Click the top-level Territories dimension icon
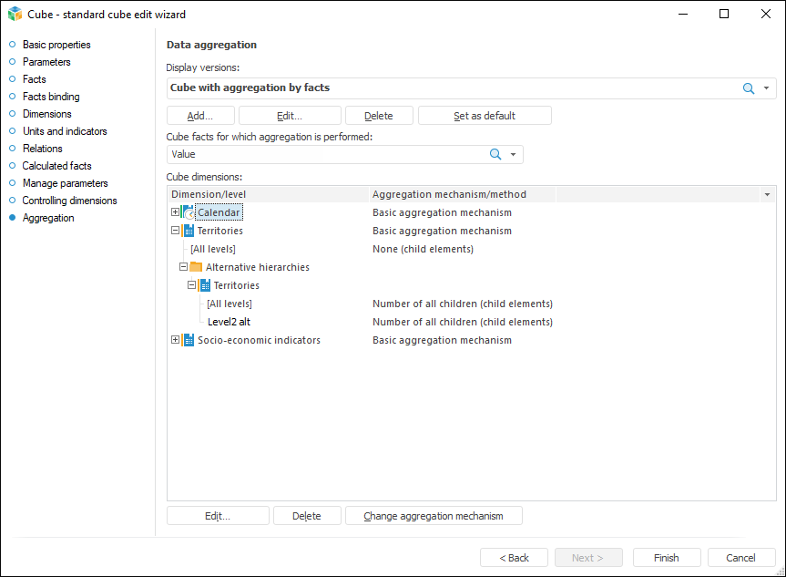 tap(189, 231)
